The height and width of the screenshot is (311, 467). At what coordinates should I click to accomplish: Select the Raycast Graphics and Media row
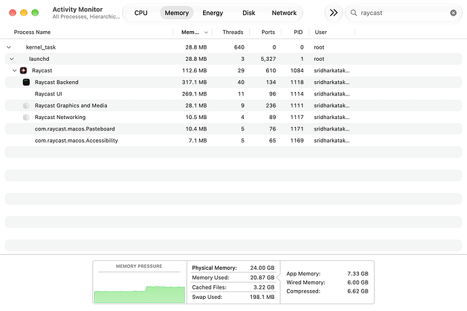click(x=234, y=105)
